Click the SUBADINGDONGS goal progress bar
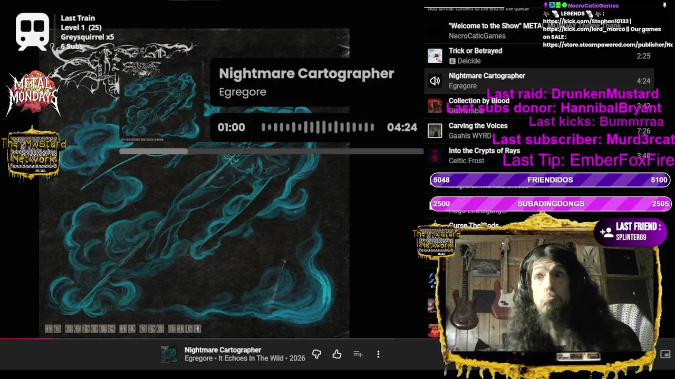 pyautogui.click(x=550, y=204)
